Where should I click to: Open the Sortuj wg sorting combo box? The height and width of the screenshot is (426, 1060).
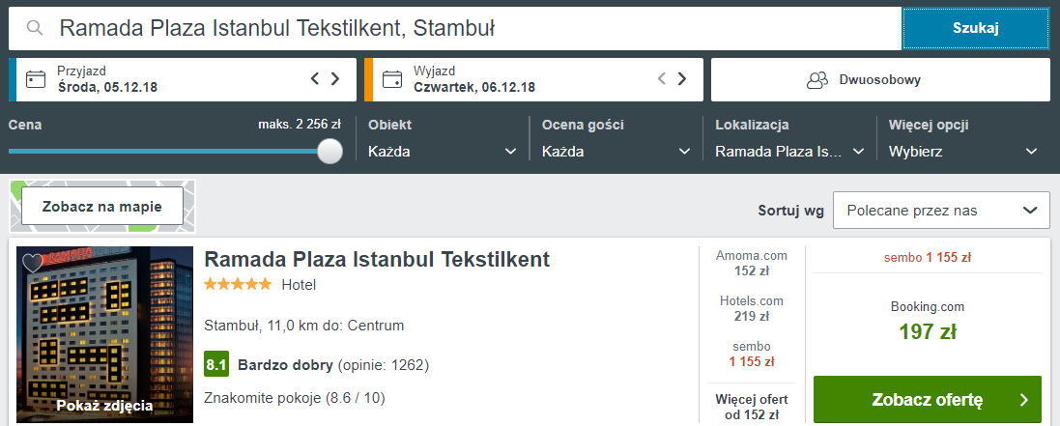(940, 210)
